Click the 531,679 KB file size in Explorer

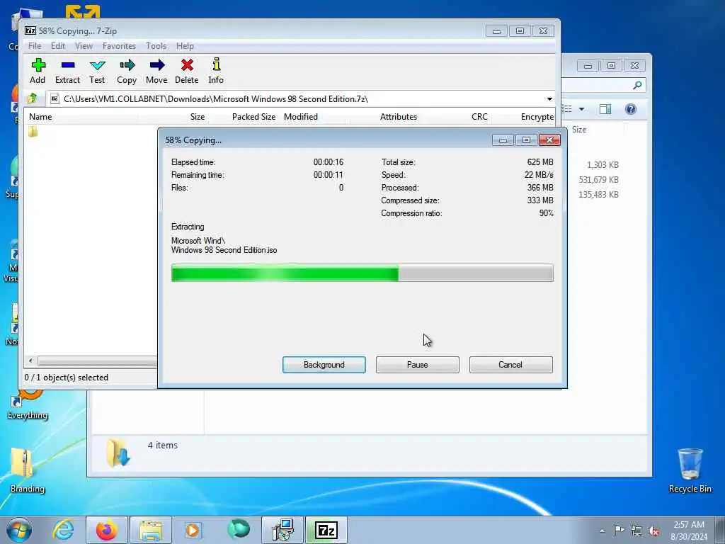click(x=599, y=180)
